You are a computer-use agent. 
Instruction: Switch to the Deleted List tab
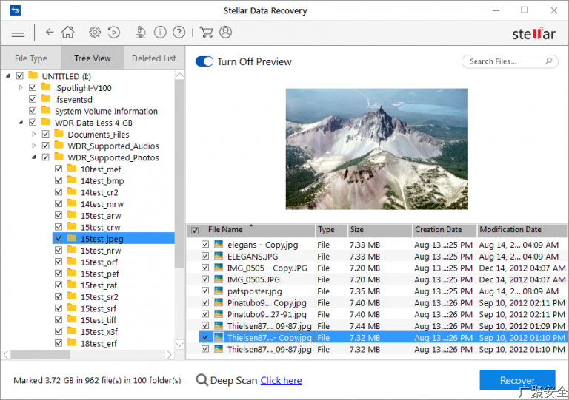153,58
